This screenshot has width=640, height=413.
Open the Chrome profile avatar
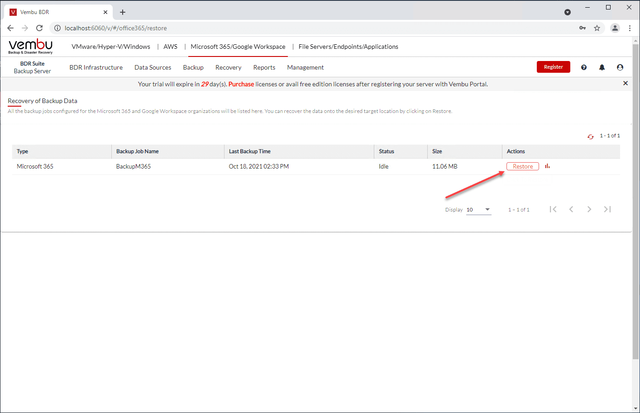(615, 28)
